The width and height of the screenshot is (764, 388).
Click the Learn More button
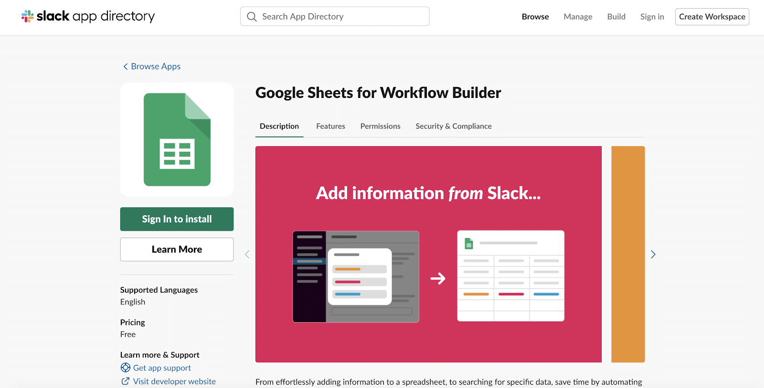click(x=177, y=249)
